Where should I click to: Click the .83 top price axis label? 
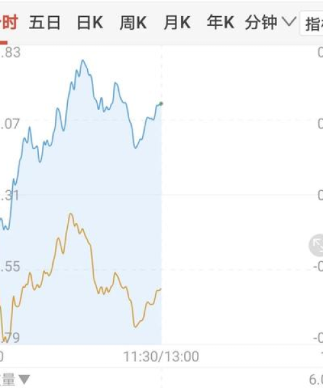tap(10, 53)
